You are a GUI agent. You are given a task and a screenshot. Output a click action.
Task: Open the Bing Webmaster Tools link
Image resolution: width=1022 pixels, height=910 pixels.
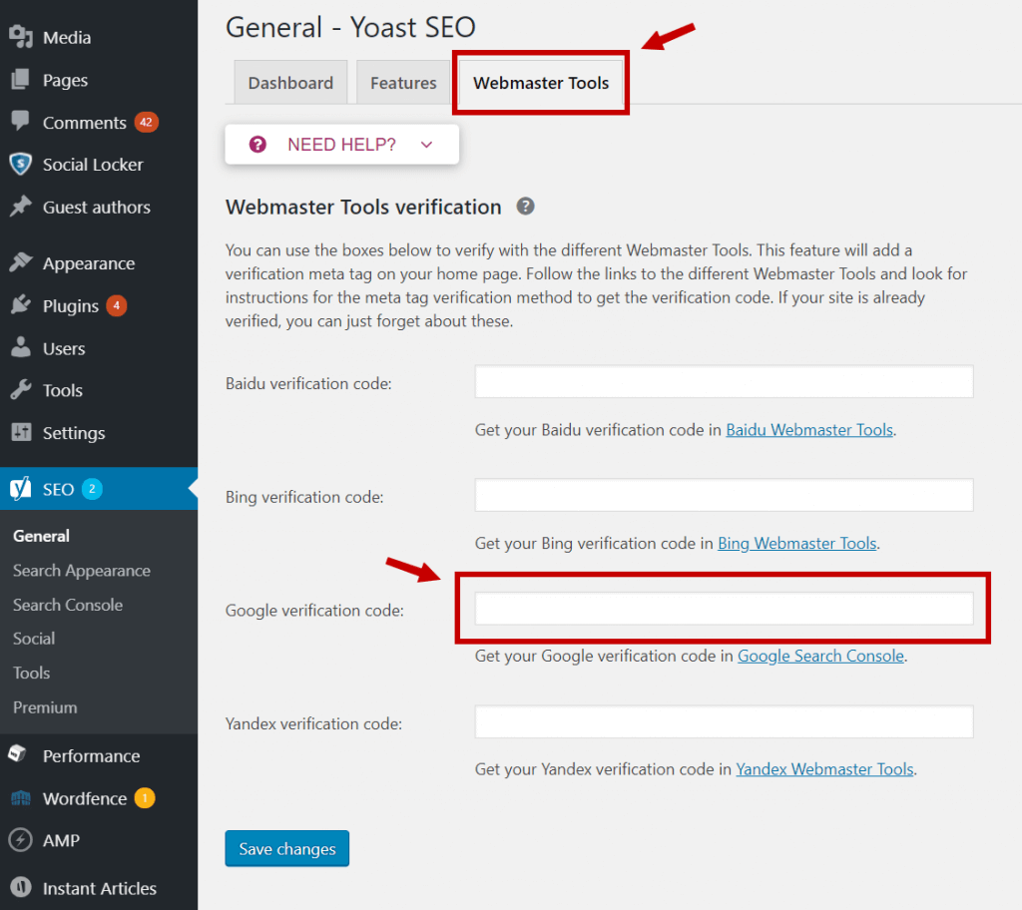796,543
